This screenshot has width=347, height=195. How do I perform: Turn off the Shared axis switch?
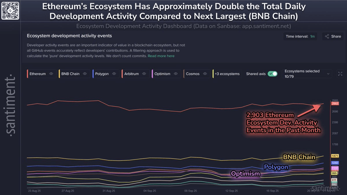coord(272,74)
